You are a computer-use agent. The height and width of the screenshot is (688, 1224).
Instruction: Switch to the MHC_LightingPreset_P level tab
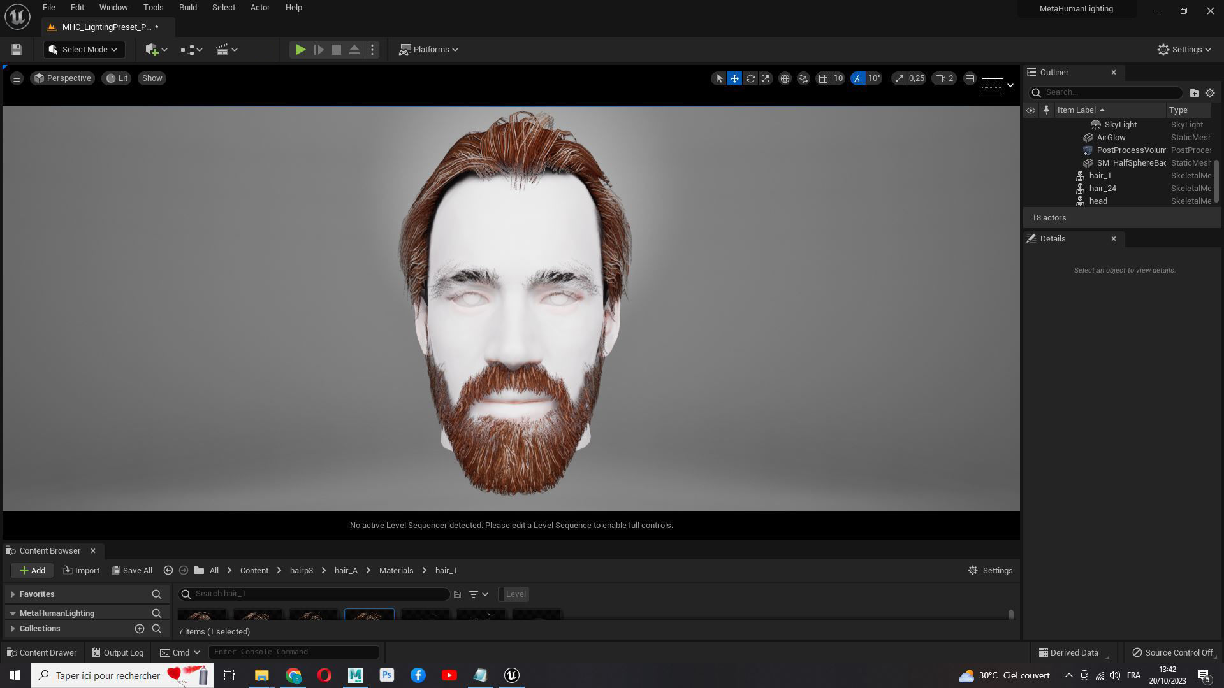coord(107,27)
